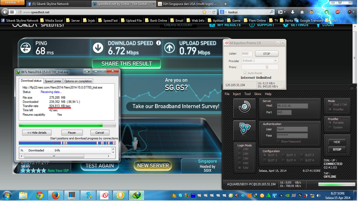Open new Firefox tab with plus button
This screenshot has height=201, width=358.
(x=225, y=4)
